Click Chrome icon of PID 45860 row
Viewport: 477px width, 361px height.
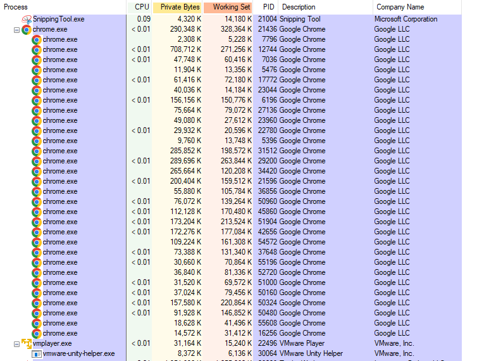[37, 212]
